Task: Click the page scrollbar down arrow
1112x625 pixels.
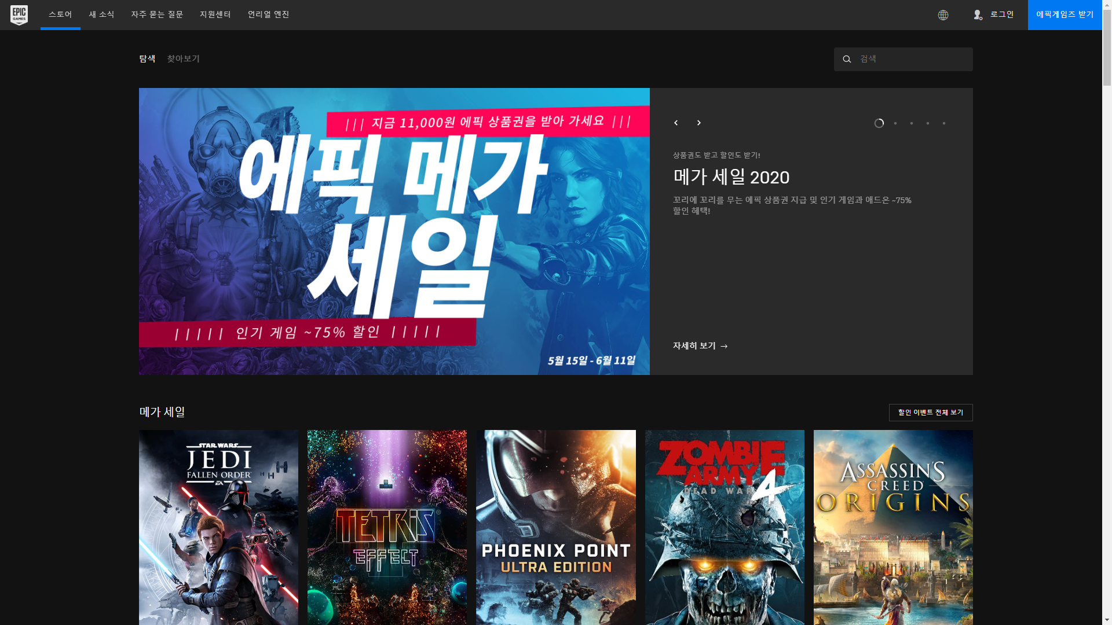Action: [x=1107, y=620]
